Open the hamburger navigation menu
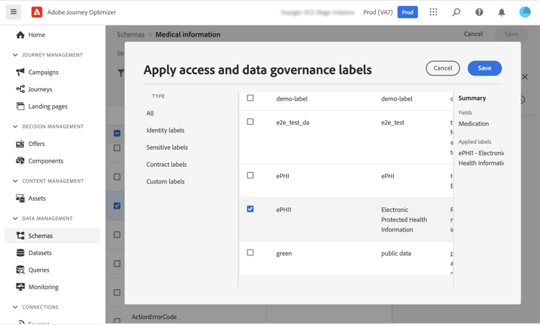 pyautogui.click(x=14, y=12)
